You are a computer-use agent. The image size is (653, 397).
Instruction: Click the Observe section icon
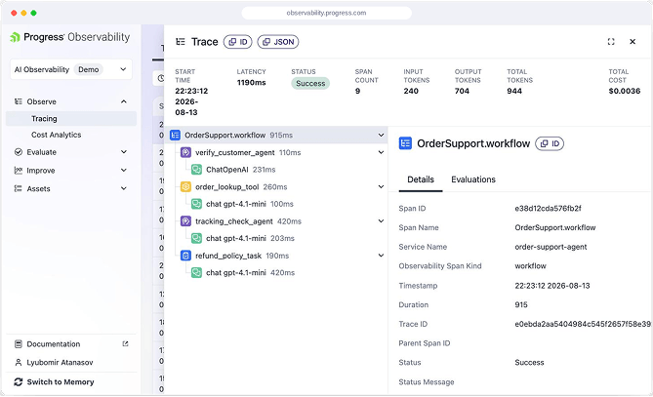[19, 101]
